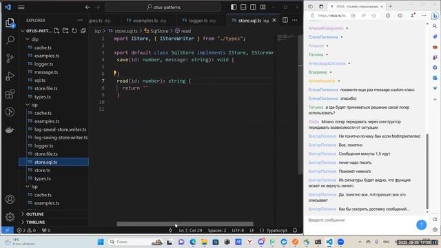Screen dimensions: 441x248
Task: Close the store.sql.ts tab
Action: (274, 20)
